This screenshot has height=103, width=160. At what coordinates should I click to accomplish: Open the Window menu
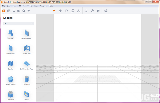click(43, 6)
